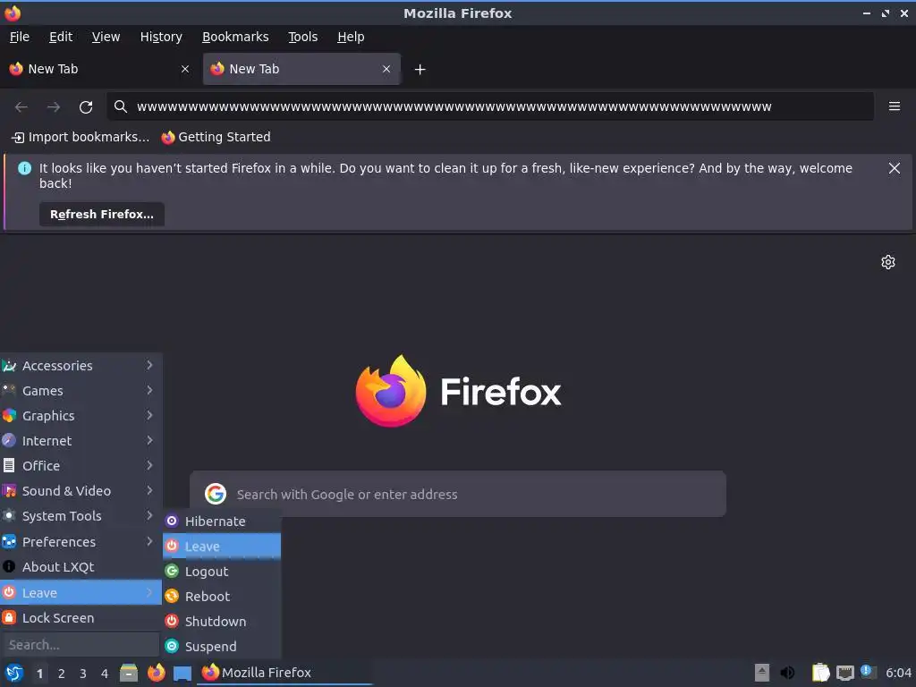Screen dimensions: 916x687
Task: Click the clock in the panel
Action: 898,673
